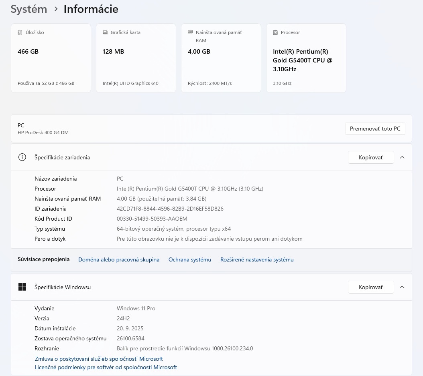Open the Intel UHD Graphics 610 card
This screenshot has width=423, height=376.
[x=136, y=58]
